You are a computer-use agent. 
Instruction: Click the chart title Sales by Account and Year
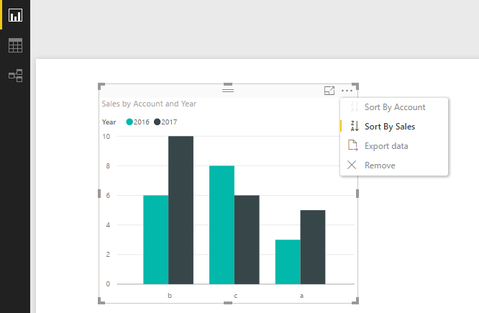(x=149, y=104)
